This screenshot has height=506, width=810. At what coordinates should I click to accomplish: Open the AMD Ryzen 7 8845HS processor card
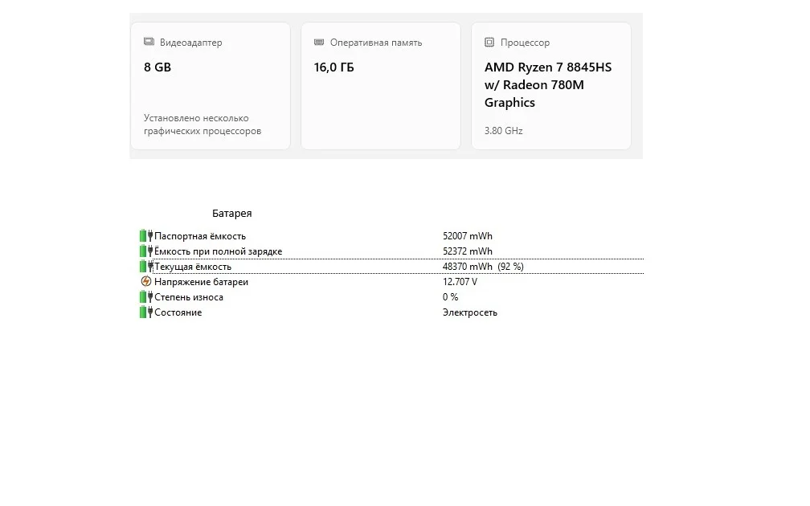click(x=551, y=86)
